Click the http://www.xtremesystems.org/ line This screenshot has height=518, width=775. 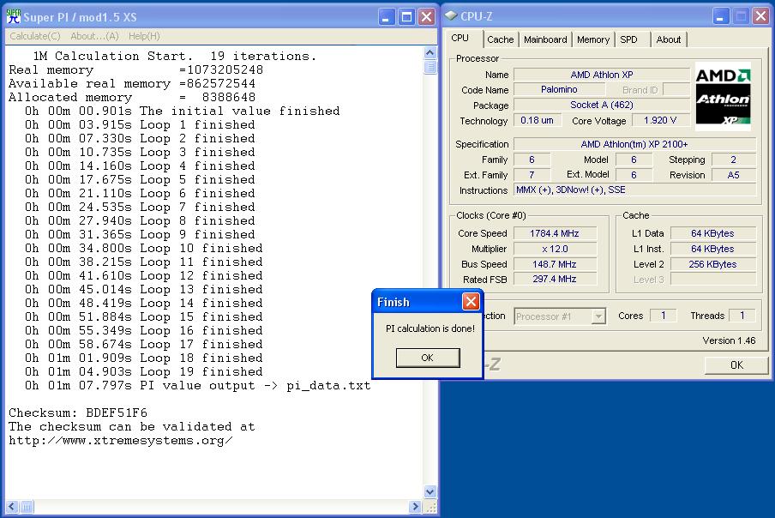point(121,441)
